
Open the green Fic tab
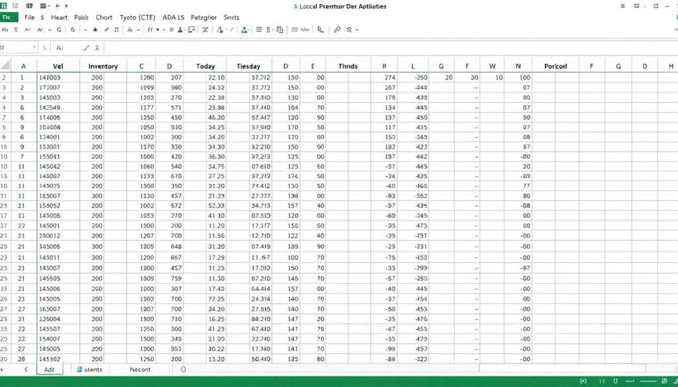click(9, 17)
